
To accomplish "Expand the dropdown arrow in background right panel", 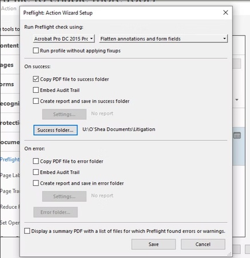I will coord(237,100).
